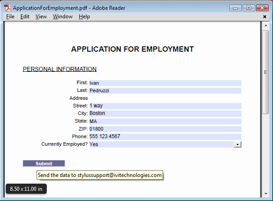Open the View menu
This screenshot has height=201, width=273.
(41, 16)
